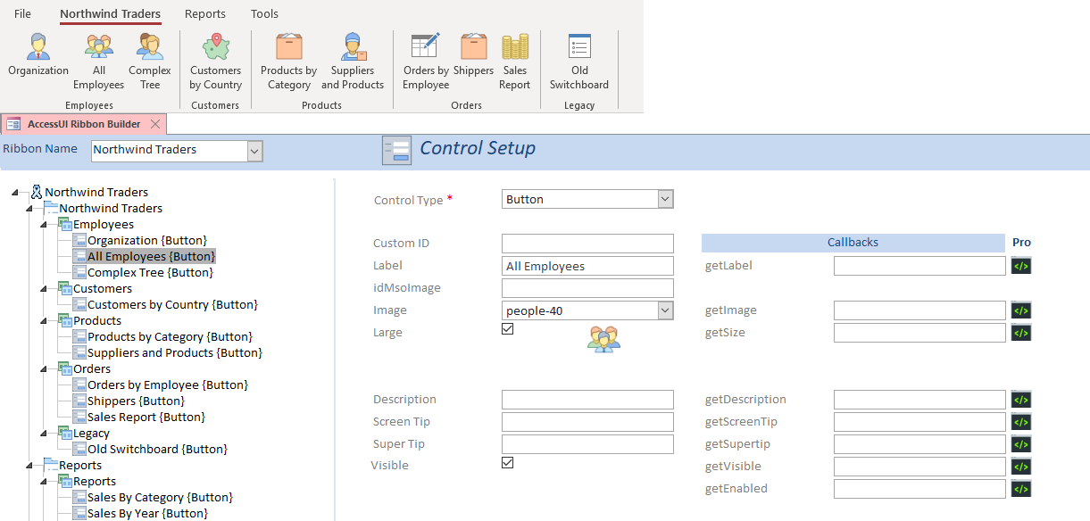Select Products by Category {Button} tree item

point(170,337)
